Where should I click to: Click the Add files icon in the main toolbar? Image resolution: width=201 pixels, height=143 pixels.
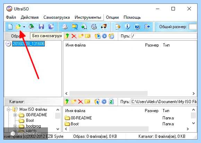click(x=118, y=27)
